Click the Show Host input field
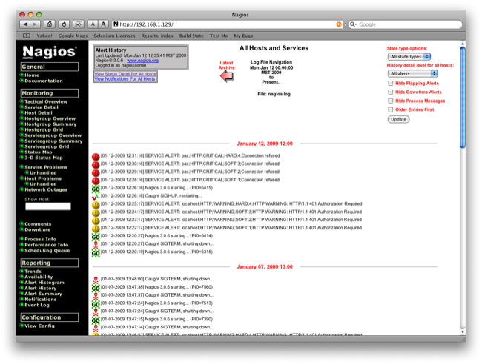Image resolution: width=482 pixels, height=364 pixels. click(48, 206)
